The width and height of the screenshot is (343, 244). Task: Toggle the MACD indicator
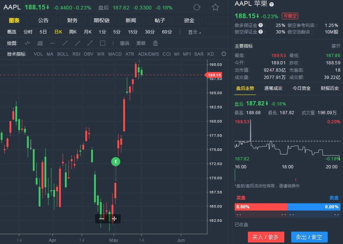[115, 54]
